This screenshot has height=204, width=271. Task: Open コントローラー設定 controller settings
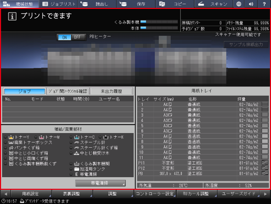coord(155,194)
